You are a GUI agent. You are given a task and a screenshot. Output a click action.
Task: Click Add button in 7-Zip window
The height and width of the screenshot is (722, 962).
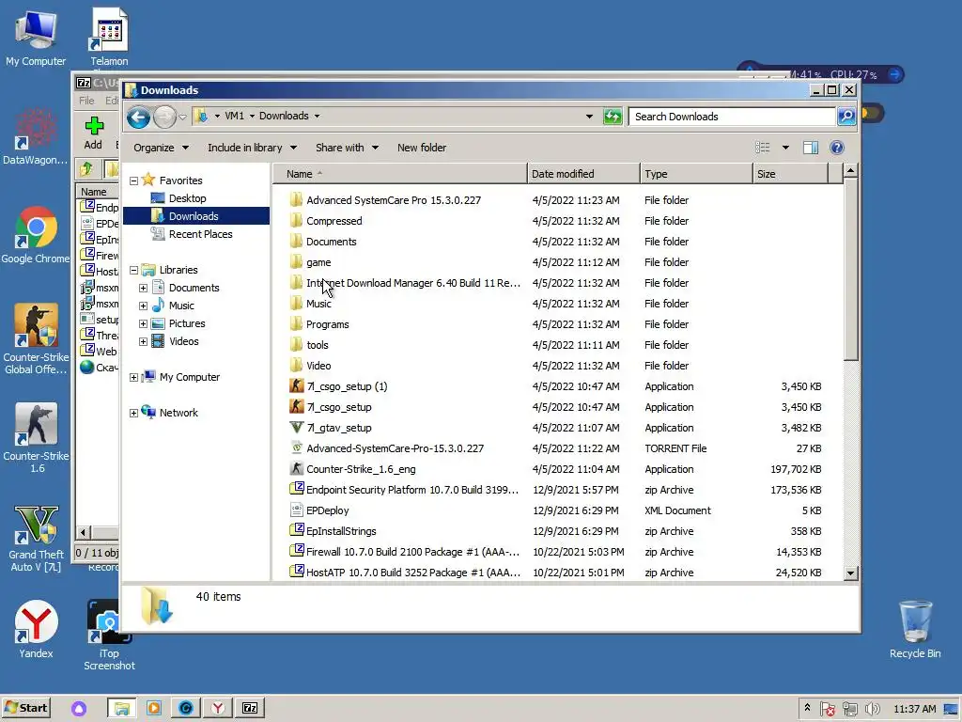(x=93, y=133)
